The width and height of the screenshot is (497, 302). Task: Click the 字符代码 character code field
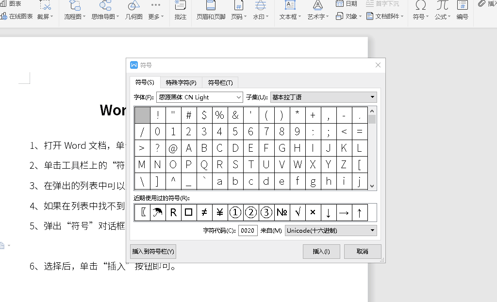pyautogui.click(x=248, y=231)
